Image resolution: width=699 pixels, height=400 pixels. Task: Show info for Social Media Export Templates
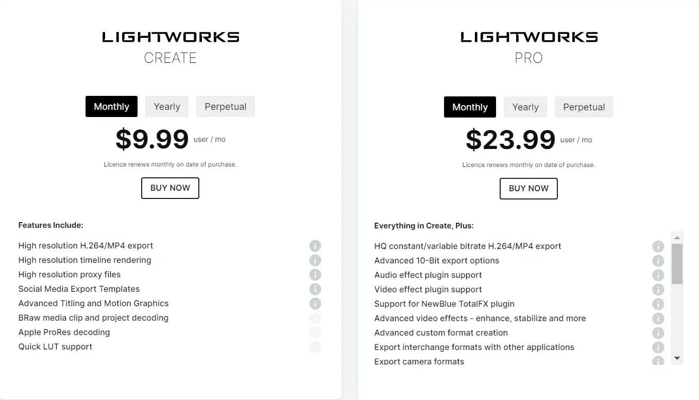click(x=315, y=289)
